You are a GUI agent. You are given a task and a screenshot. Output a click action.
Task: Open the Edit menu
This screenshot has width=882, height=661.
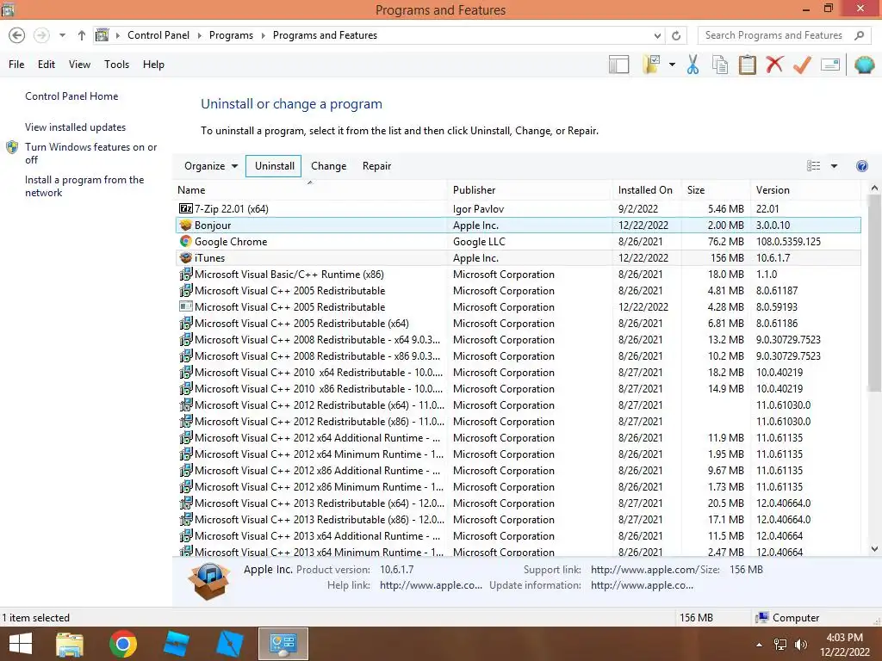click(47, 65)
